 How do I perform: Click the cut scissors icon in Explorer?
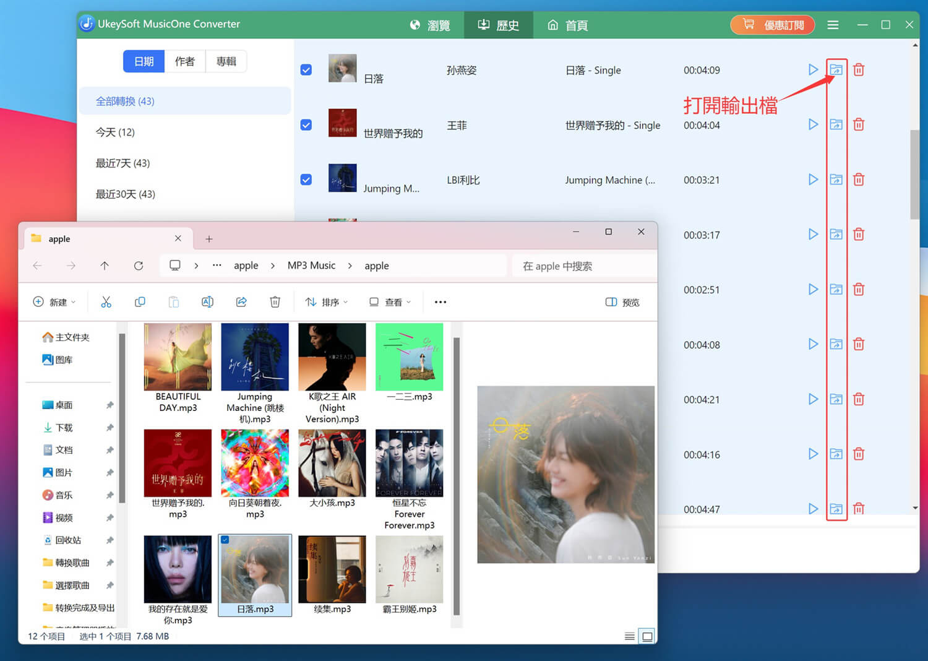pos(106,302)
